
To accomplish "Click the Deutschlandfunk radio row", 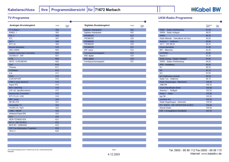I will (190, 47).
